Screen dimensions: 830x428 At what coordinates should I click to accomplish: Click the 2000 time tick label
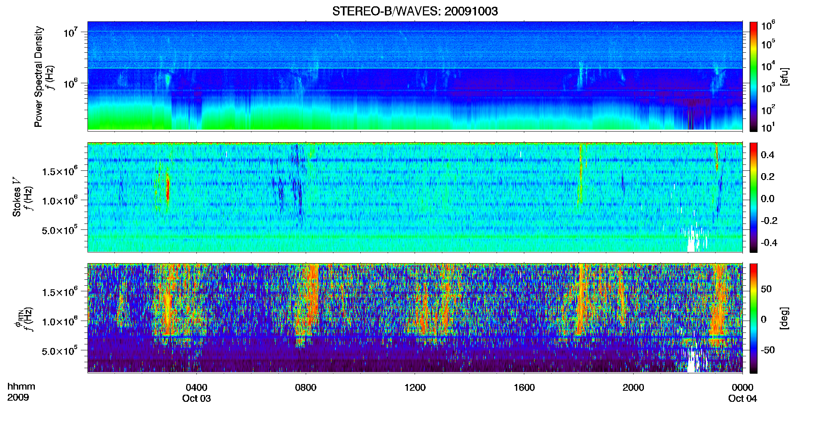(633, 387)
